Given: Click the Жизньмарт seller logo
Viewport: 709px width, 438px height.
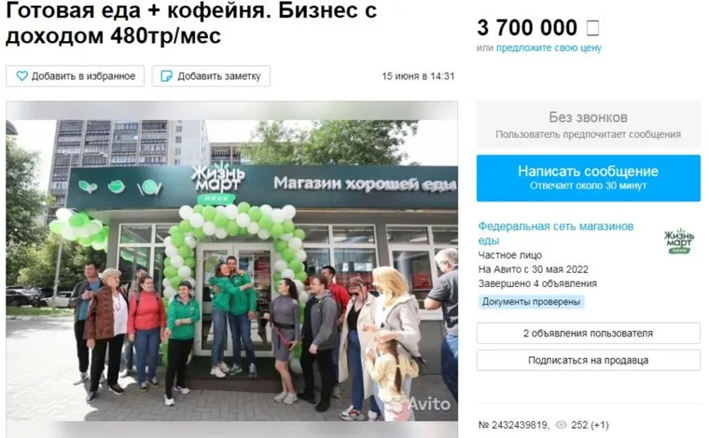Looking at the screenshot, I should 679,241.
